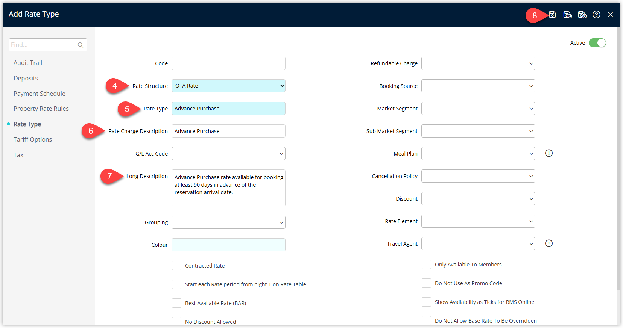623x328 pixels.
Task: Check Only Available To Members
Action: 427,265
